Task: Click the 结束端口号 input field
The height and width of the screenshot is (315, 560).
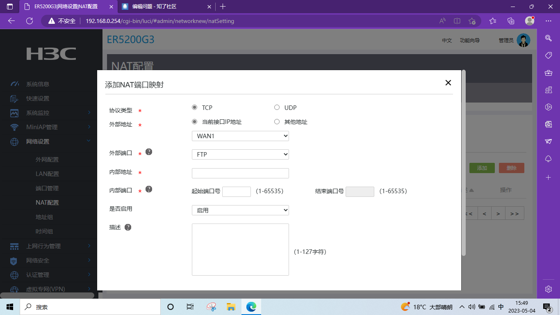Action: tap(360, 192)
